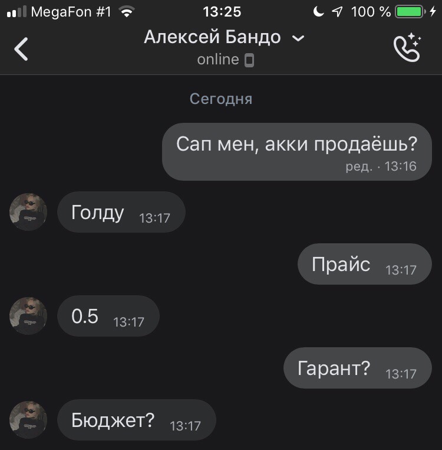Open the avatar next to the Голду message
This screenshot has width=442, height=450.
click(28, 212)
